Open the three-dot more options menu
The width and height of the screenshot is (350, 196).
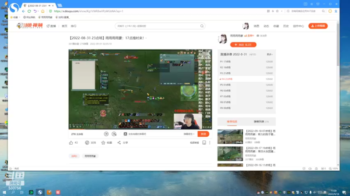210,143
